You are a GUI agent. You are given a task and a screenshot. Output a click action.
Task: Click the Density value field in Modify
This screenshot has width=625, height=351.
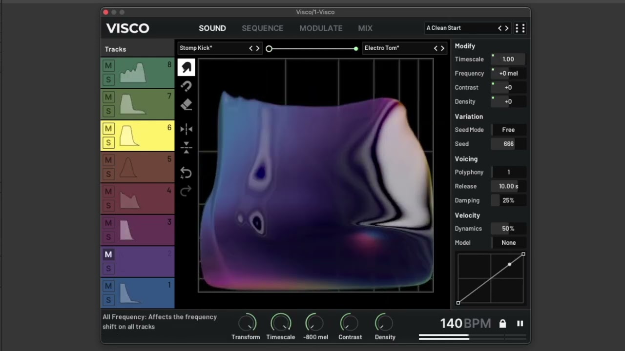508,102
